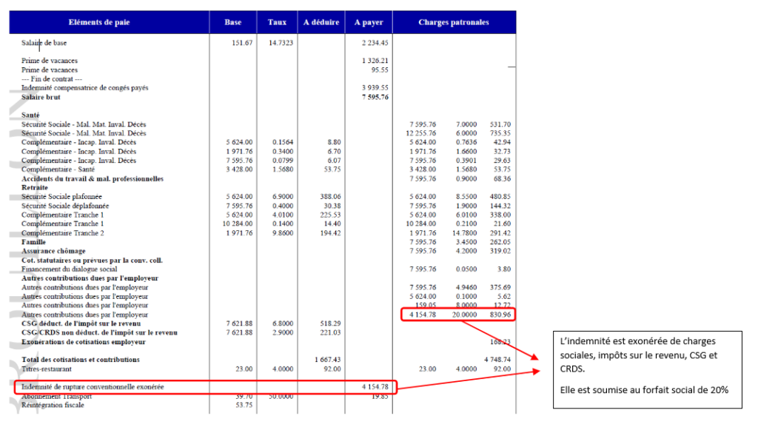Select the "Complémentaire Tranche 2" row label
The width and height of the screenshot is (758, 430).
click(x=62, y=233)
